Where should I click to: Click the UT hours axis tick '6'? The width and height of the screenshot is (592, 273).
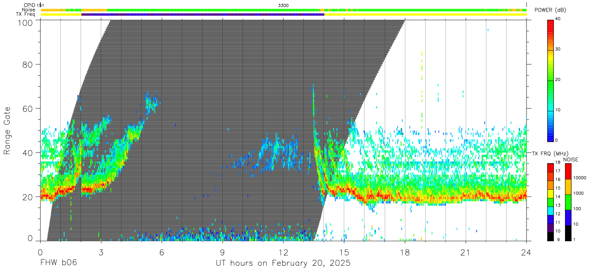click(162, 252)
